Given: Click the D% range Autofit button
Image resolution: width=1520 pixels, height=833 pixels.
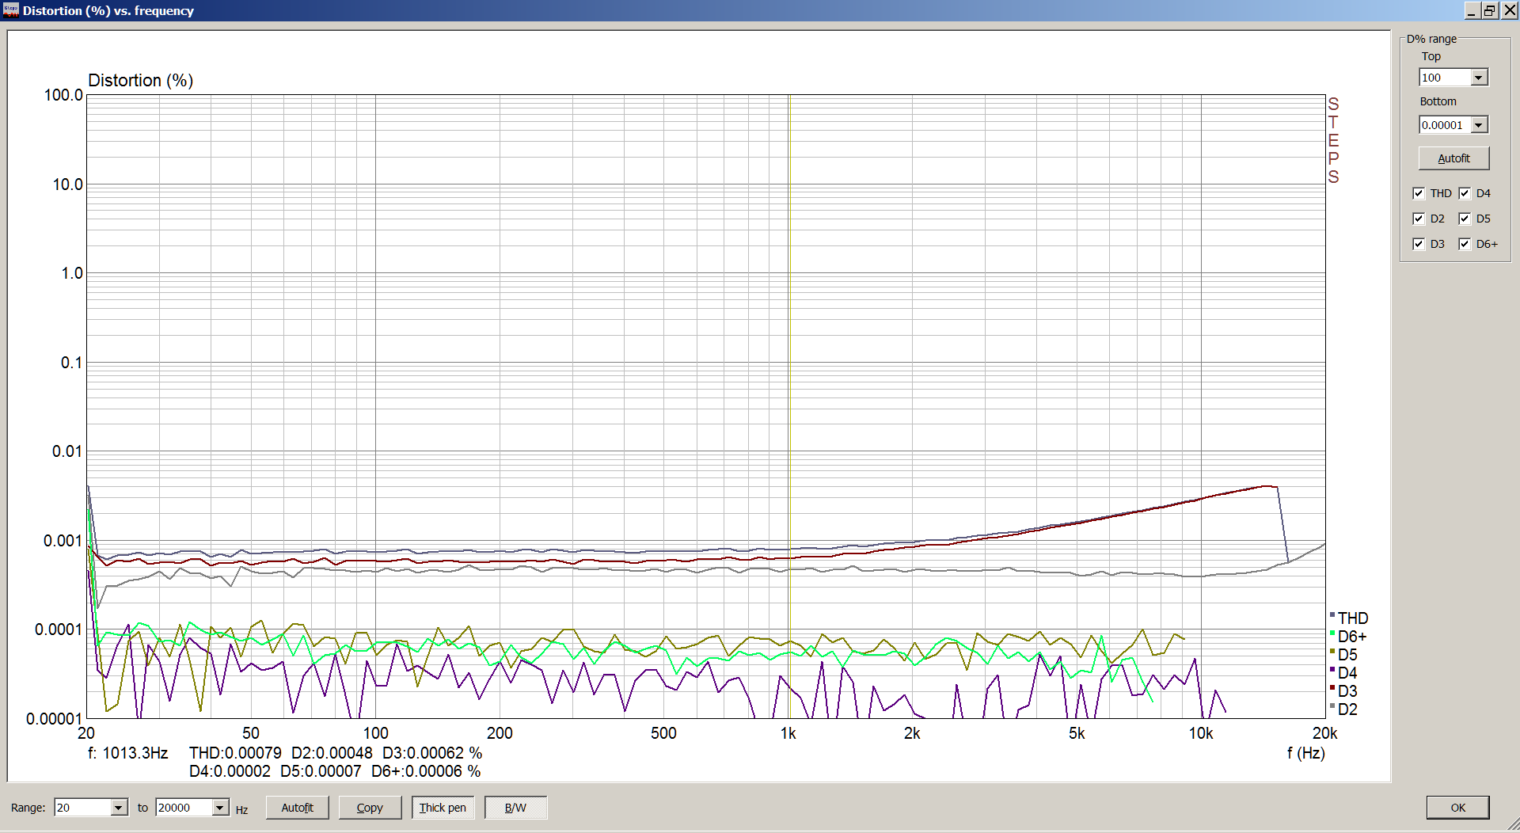Looking at the screenshot, I should tap(1453, 158).
